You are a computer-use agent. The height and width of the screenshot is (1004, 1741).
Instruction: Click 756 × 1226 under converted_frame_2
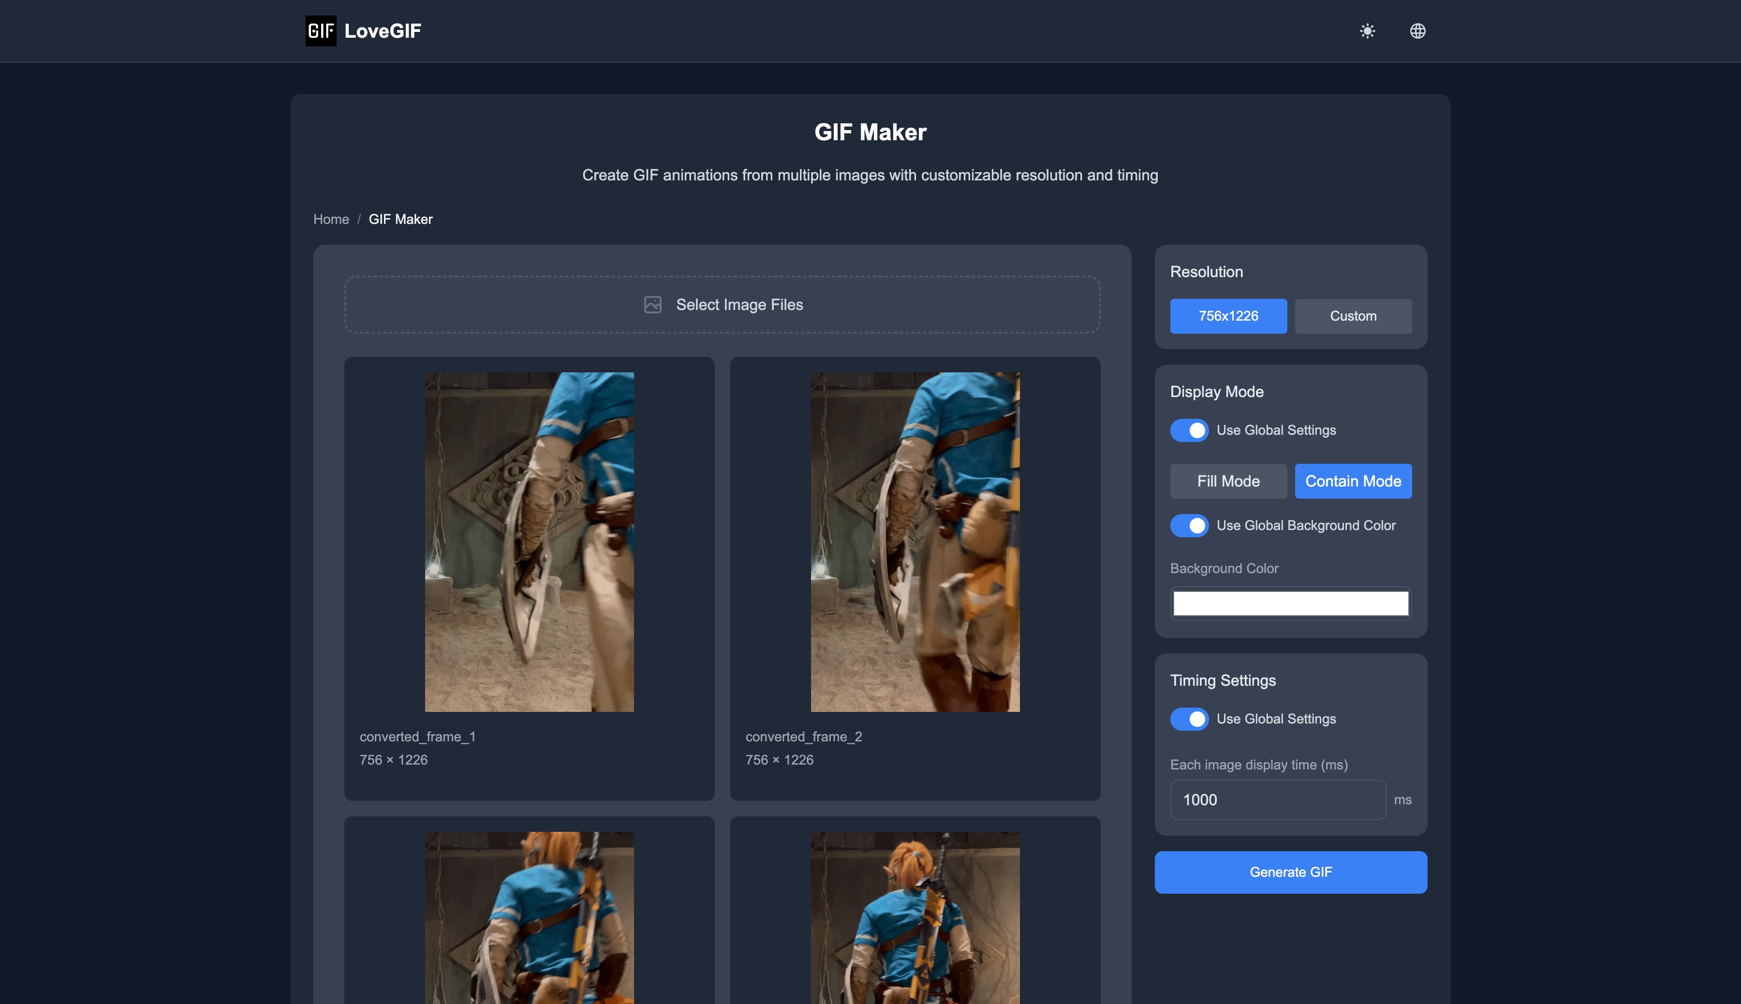click(x=780, y=760)
